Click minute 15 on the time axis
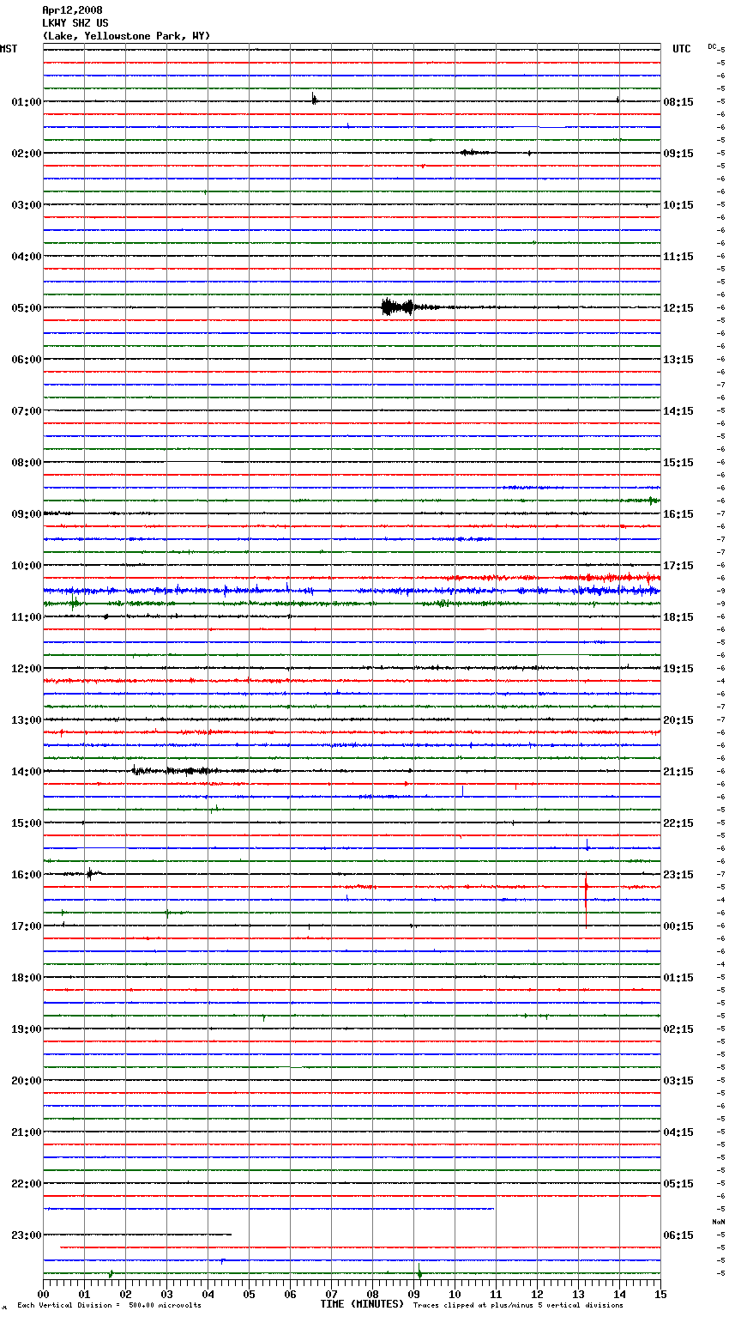The image size is (729, 1317). (660, 1294)
